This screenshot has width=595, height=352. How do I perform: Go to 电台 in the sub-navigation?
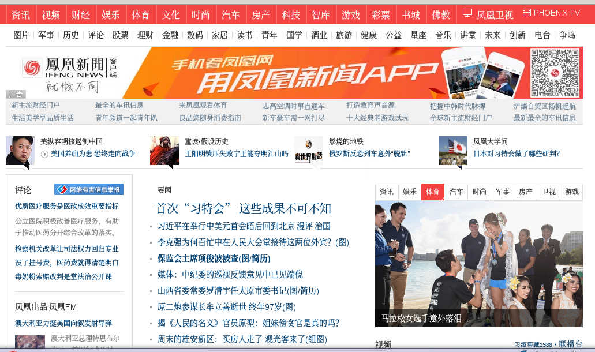tap(542, 35)
